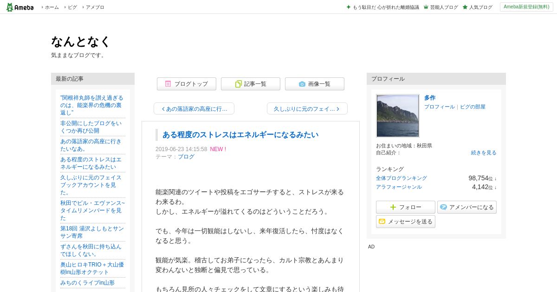Click the green plus icon on フォロー

[393, 207]
